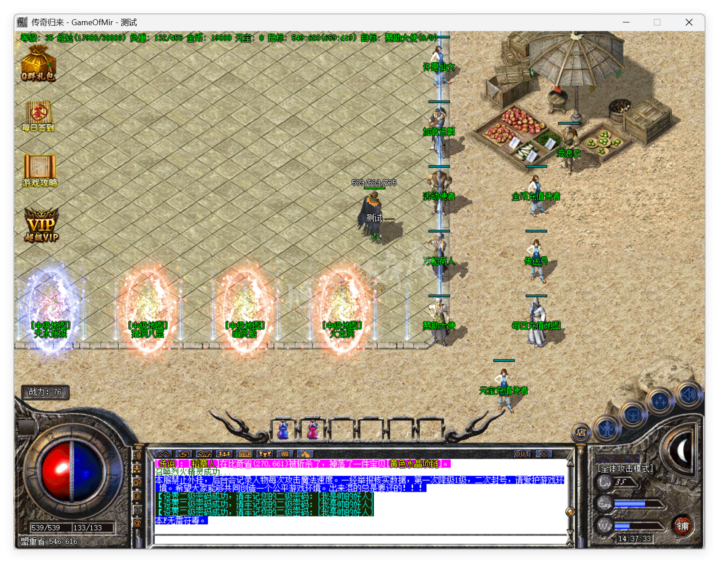Image resolution: width=719 pixels, height=563 pixels.
Task: Toggle the group chat channel icon
Action: [137, 469]
